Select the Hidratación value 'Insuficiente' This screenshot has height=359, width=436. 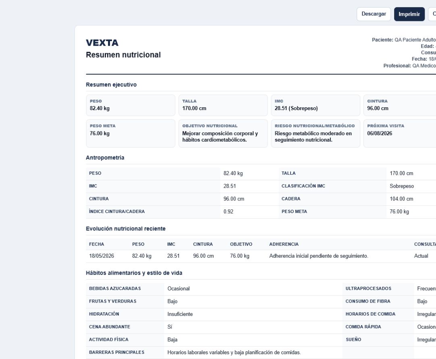click(x=180, y=314)
